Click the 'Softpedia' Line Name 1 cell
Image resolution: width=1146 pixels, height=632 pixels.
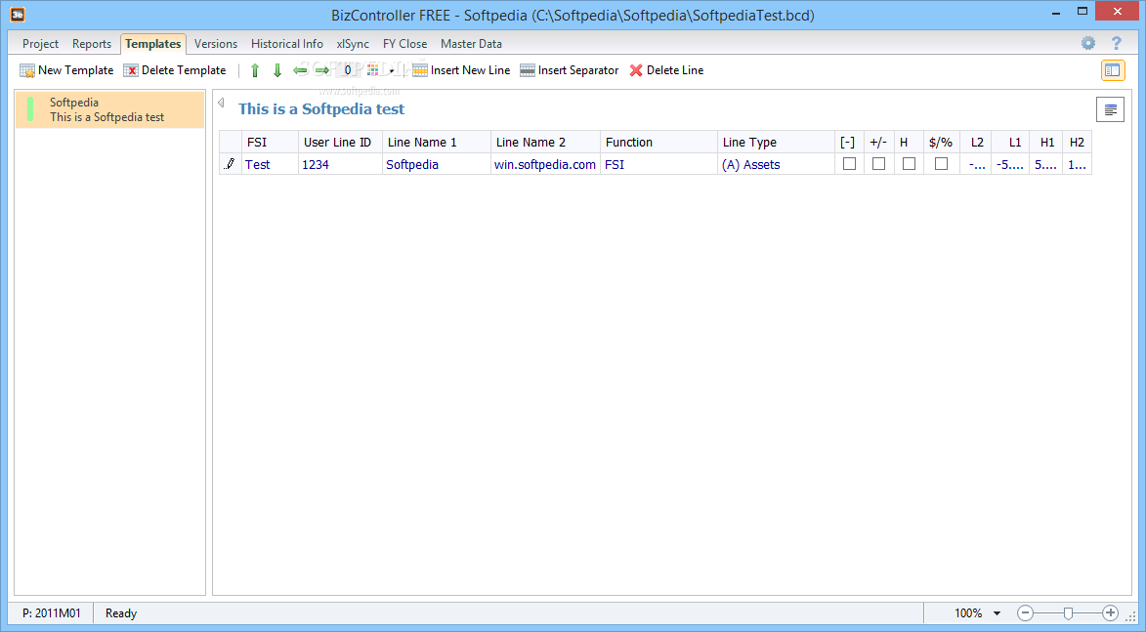tap(437, 164)
